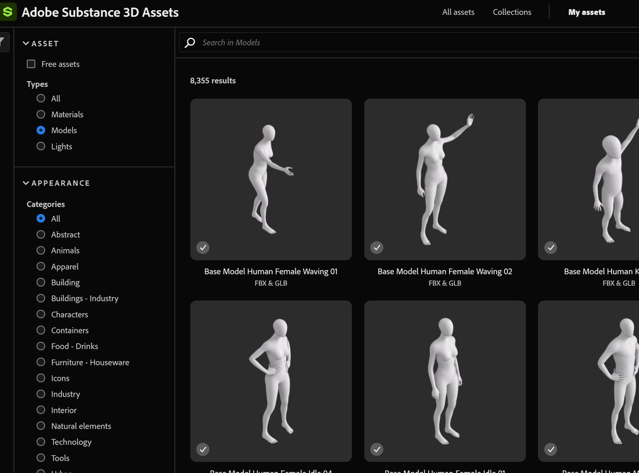Click checkmark badge on Female Waving 01 card
Viewport: 639px width, 473px height.
tap(203, 247)
